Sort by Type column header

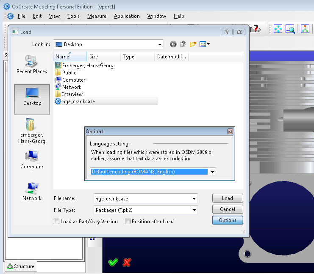pos(138,57)
